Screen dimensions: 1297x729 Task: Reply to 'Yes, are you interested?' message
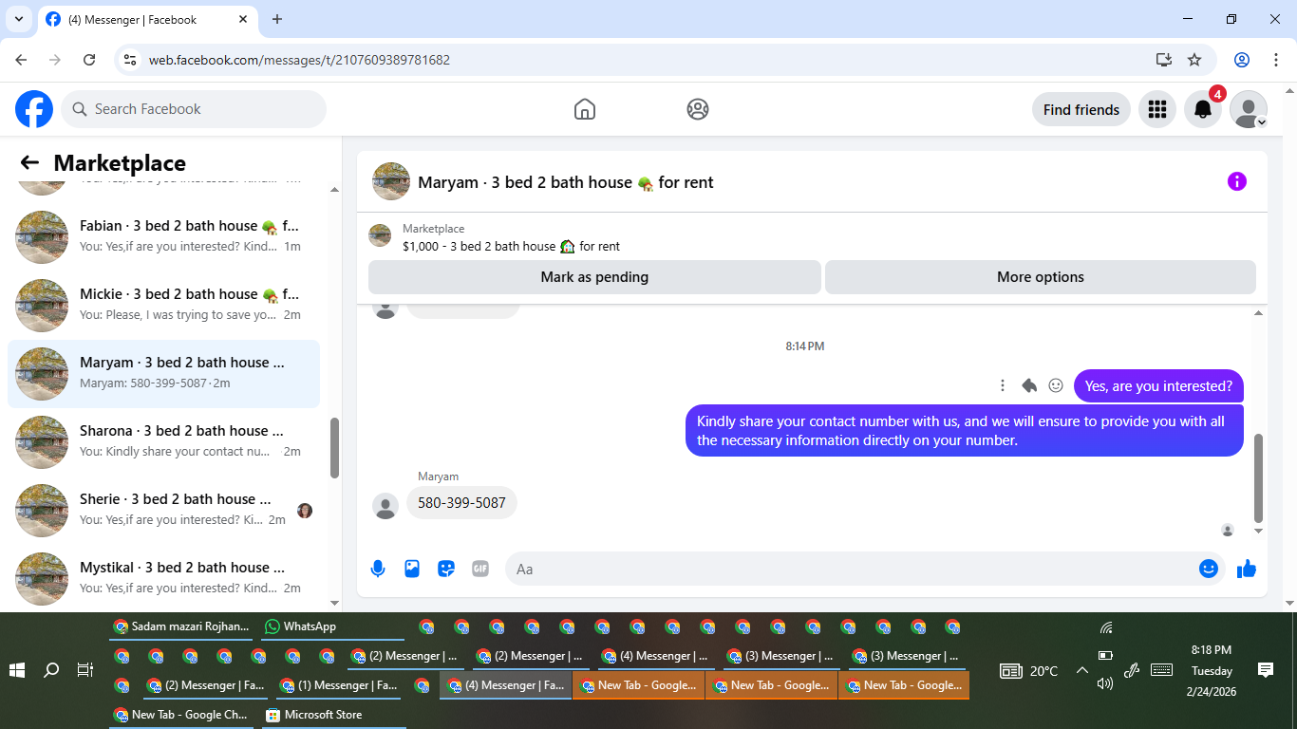point(1029,385)
